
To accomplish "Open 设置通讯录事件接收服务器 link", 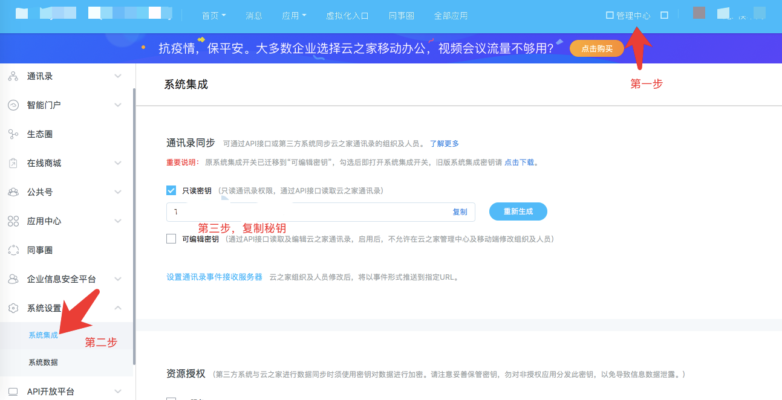I will pyautogui.click(x=215, y=277).
